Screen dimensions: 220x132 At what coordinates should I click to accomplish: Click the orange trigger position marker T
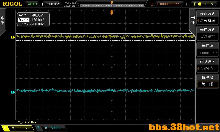[112, 12]
